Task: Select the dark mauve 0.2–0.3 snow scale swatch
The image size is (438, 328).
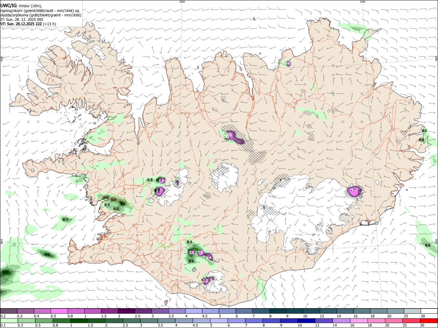Action: [x=9, y=311]
